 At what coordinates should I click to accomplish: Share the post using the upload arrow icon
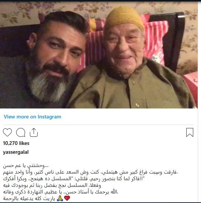click(x=34, y=132)
